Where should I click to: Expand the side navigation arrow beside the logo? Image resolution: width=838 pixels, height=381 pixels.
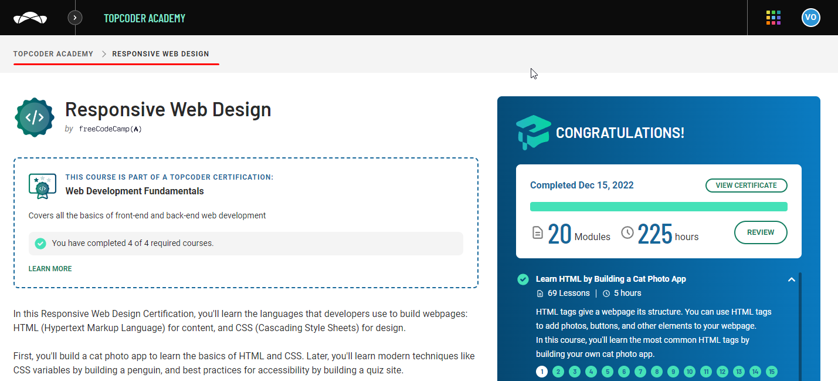[x=75, y=18]
